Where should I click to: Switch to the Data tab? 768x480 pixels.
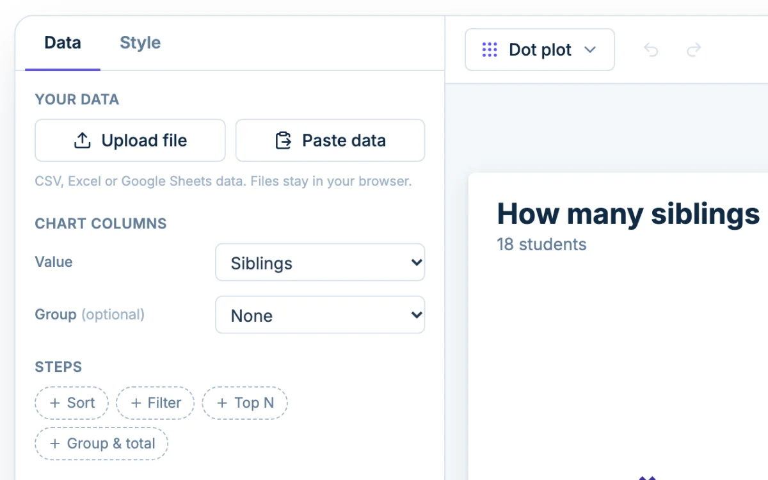(x=63, y=43)
